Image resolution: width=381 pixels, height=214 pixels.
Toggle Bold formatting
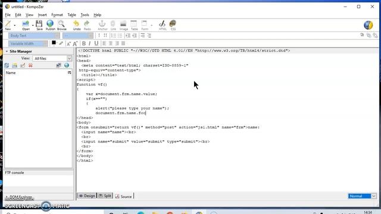coord(84,43)
